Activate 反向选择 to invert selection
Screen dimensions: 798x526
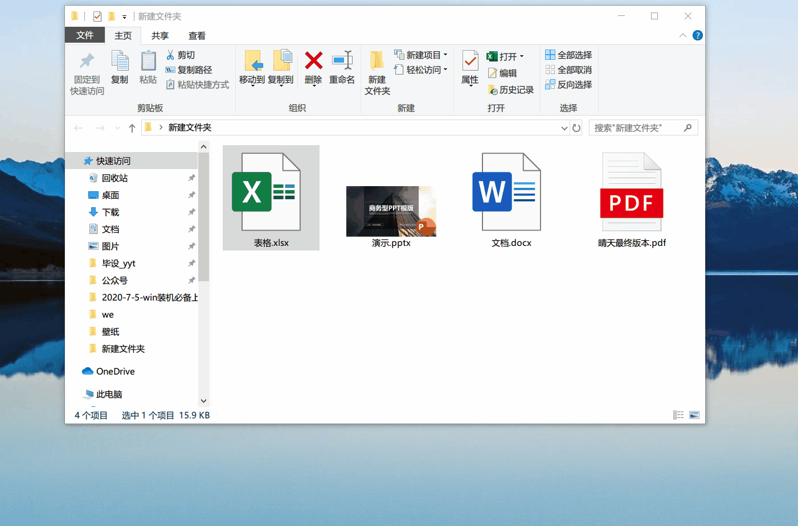pyautogui.click(x=570, y=84)
